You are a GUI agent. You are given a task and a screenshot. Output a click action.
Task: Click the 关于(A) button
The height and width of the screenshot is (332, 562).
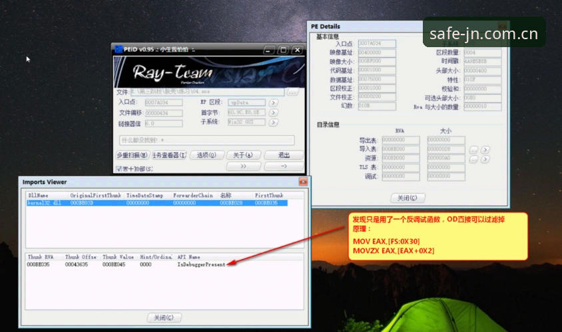[x=243, y=155]
